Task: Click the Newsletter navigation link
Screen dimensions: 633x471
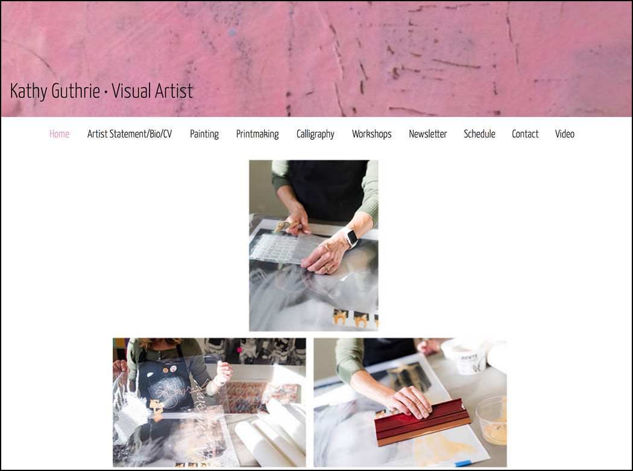Action: point(428,134)
